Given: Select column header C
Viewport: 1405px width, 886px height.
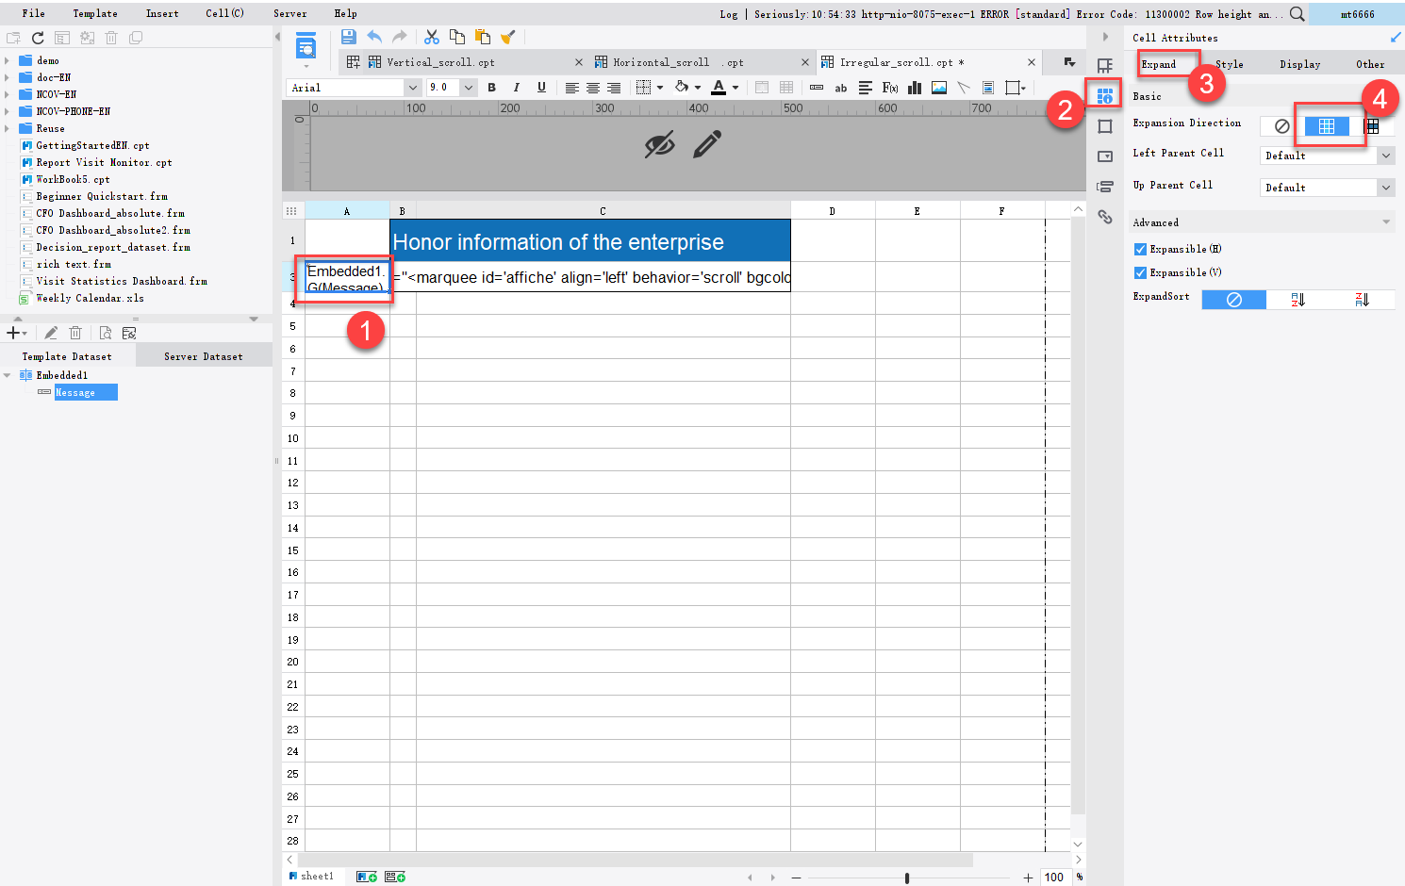Looking at the screenshot, I should pos(603,211).
